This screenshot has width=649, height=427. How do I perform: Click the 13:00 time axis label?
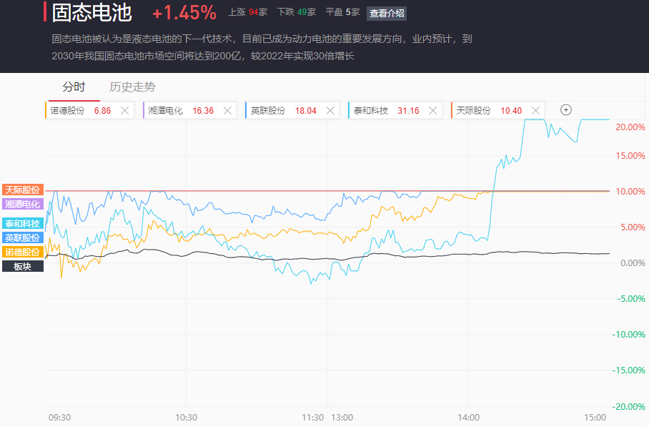[342, 418]
